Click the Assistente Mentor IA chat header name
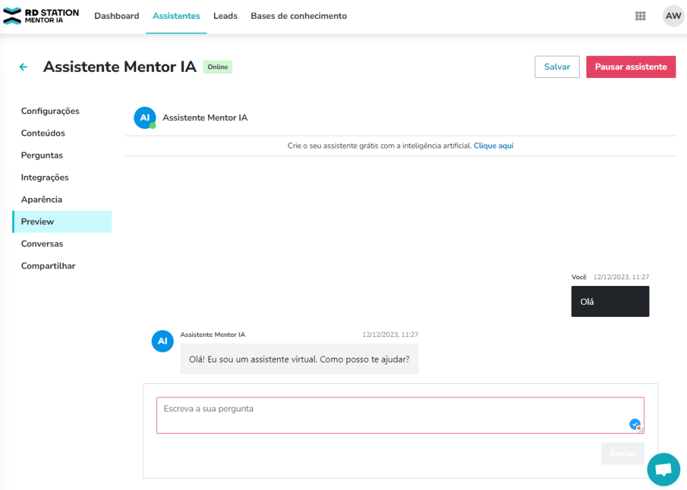Viewport: 687px width, 490px height. click(205, 117)
